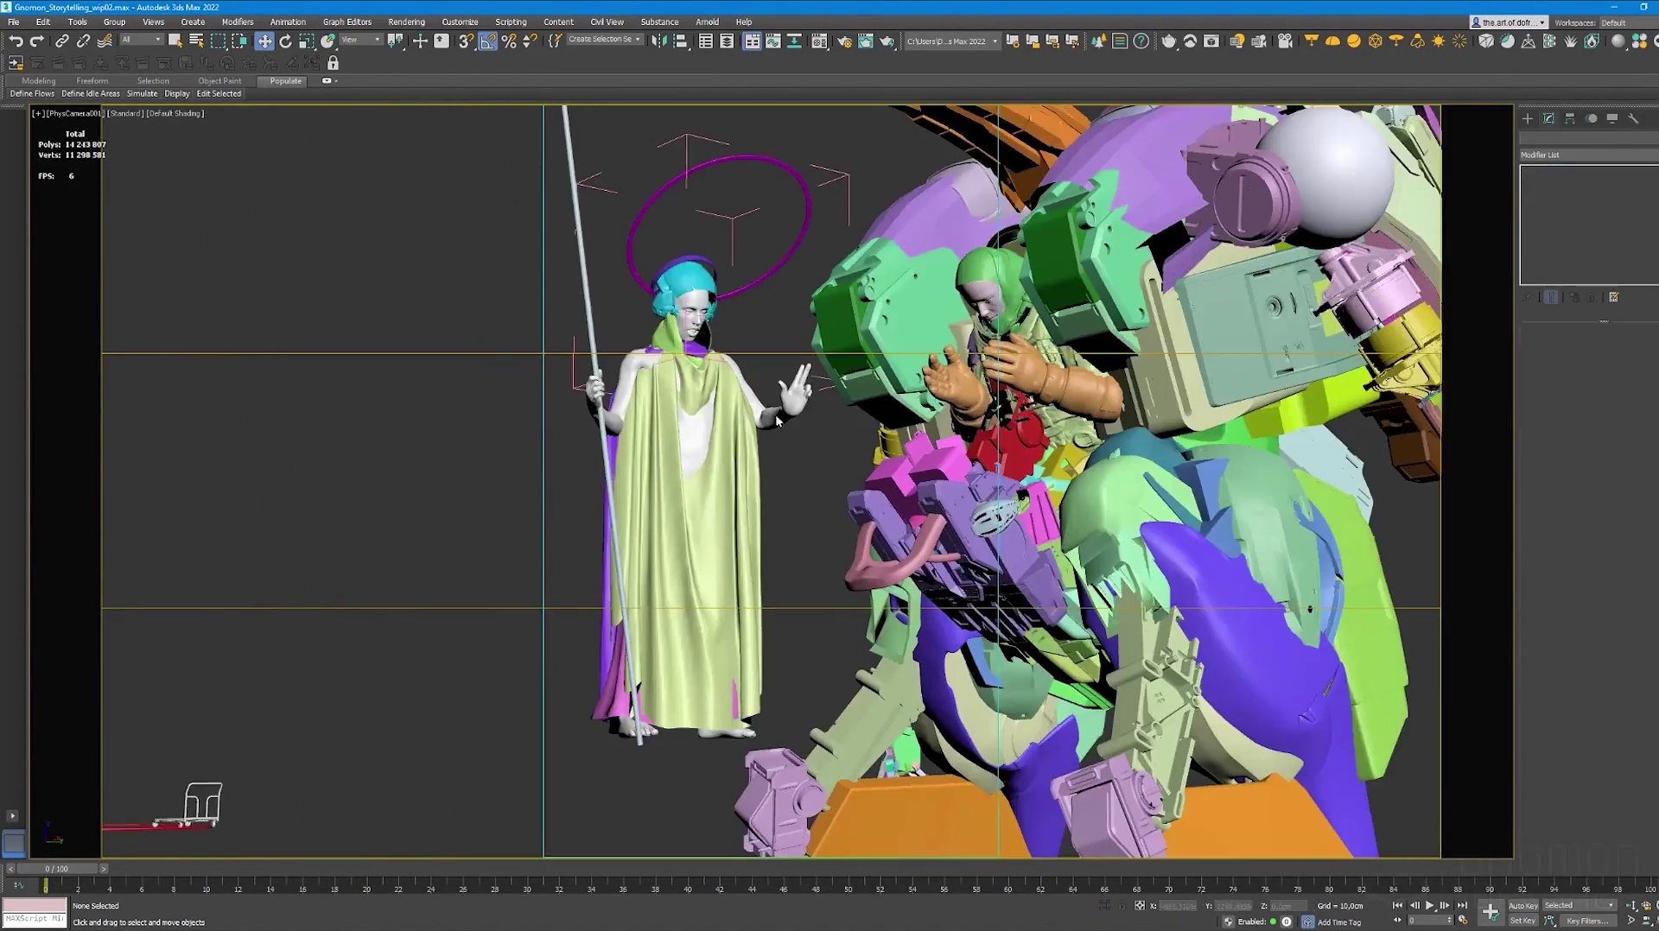Open Workspaces Default dropdown
This screenshot has height=931, width=1659.
pos(1627,22)
